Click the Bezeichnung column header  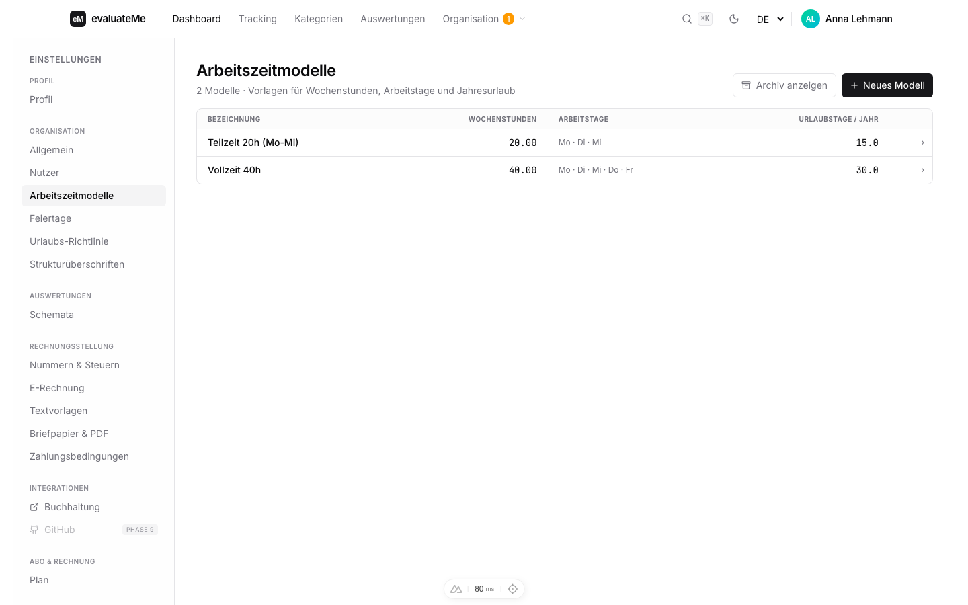[x=234, y=119]
